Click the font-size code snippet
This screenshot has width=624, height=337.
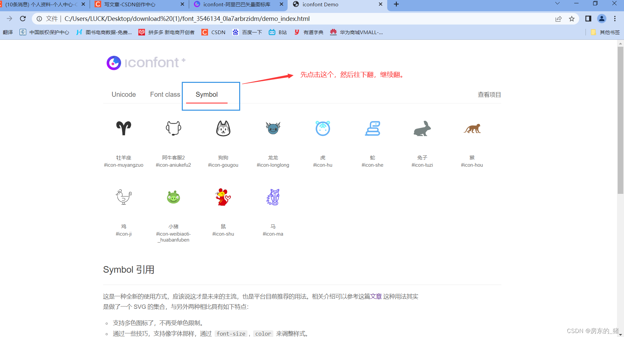(x=231, y=333)
